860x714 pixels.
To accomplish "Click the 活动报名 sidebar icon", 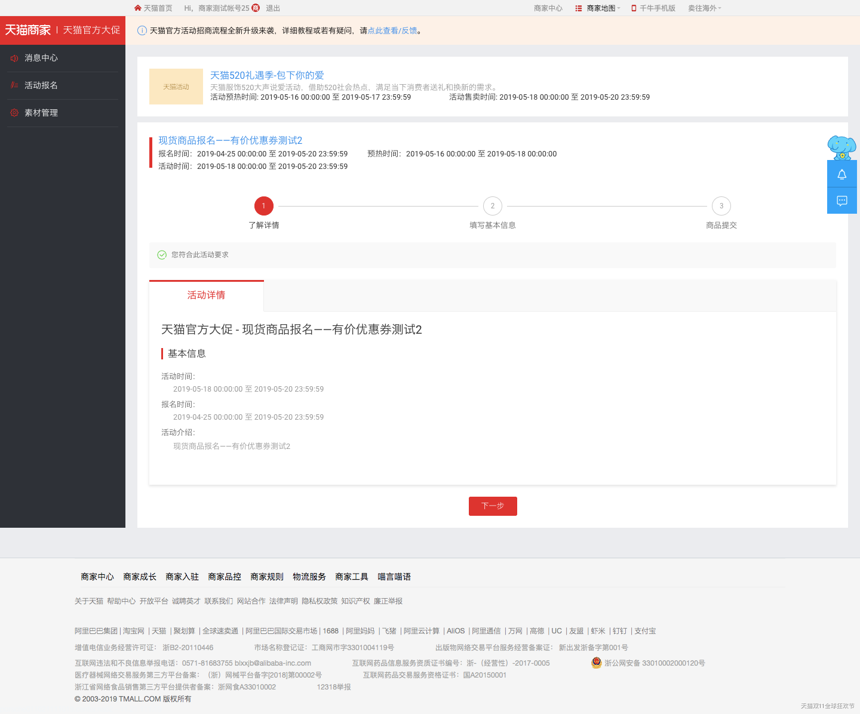I will (x=14, y=85).
